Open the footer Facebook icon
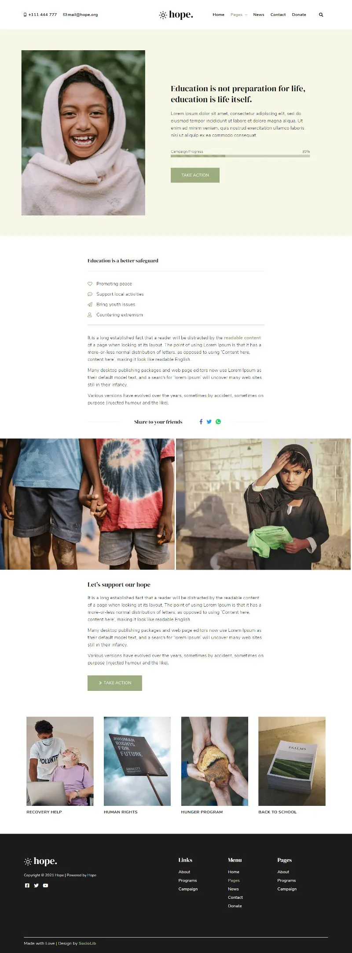 click(27, 886)
